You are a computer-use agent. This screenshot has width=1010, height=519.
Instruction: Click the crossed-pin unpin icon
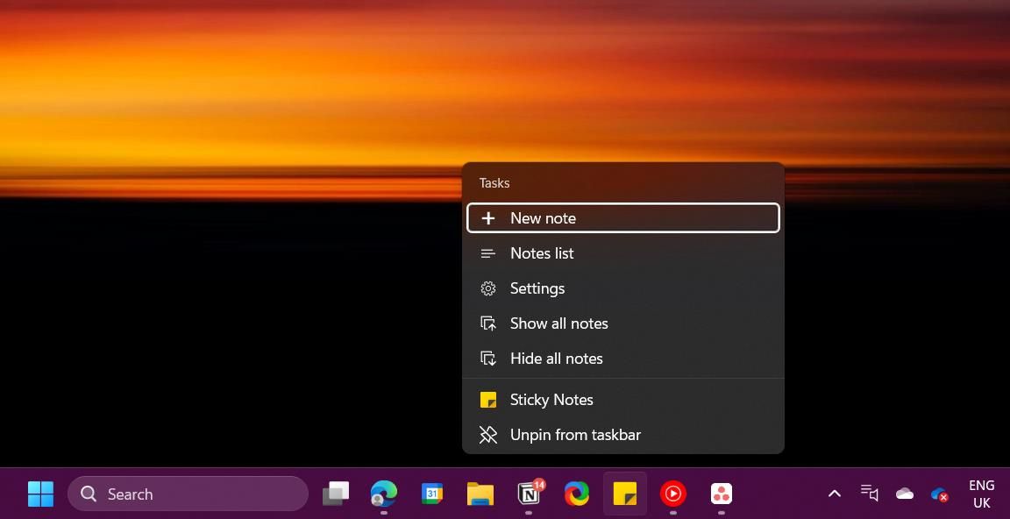coord(488,434)
